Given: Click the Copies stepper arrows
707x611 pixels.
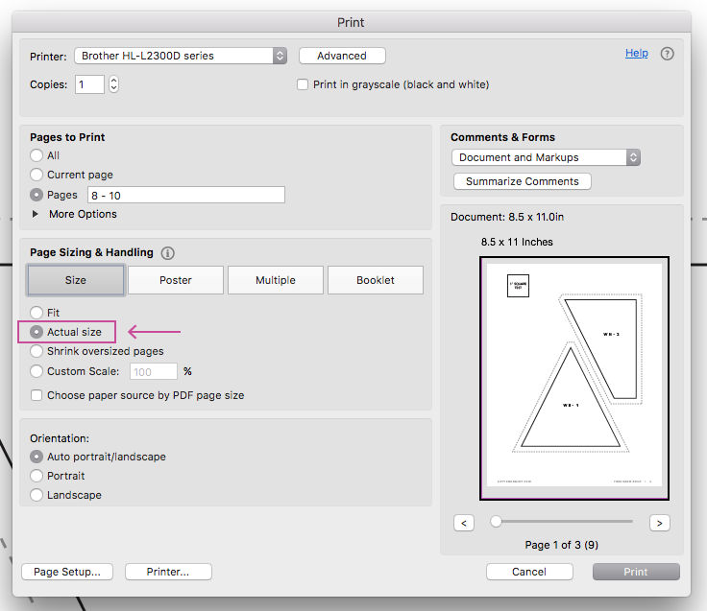Looking at the screenshot, I should [x=113, y=84].
